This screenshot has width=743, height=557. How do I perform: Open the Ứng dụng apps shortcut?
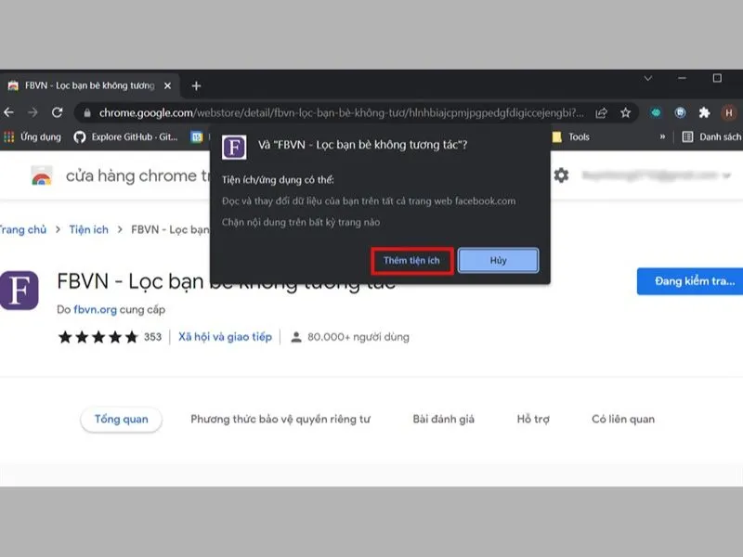point(33,136)
